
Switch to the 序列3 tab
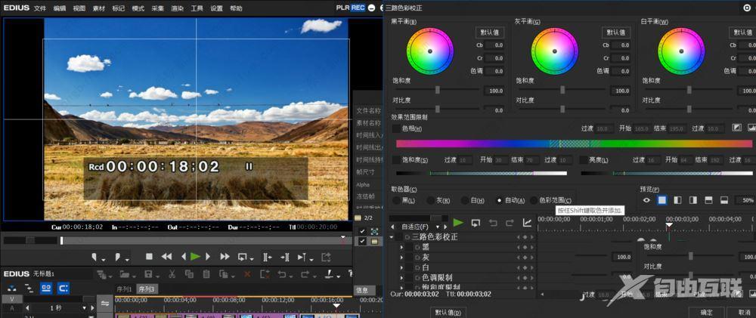click(x=146, y=289)
